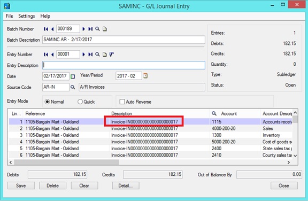Click the Account column header

point(235,113)
